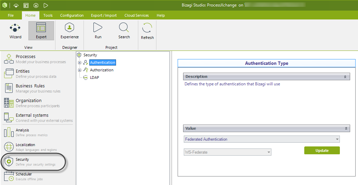Click the expert view icon in quick access bar
The height and width of the screenshot is (185, 358).
click(26, 5)
